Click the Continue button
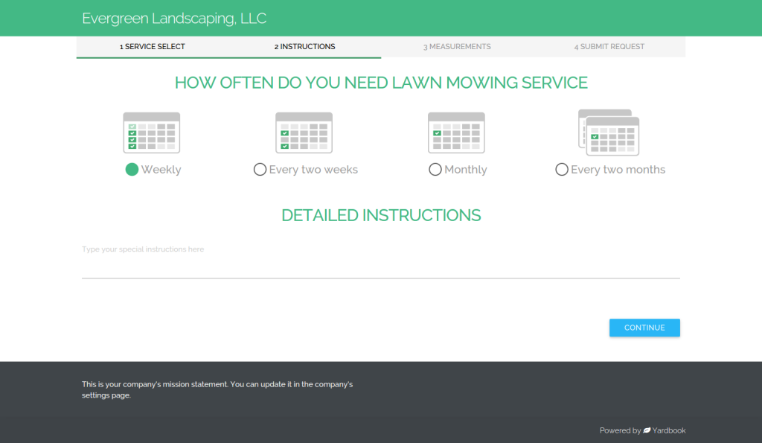This screenshot has height=443, width=762. coord(644,328)
